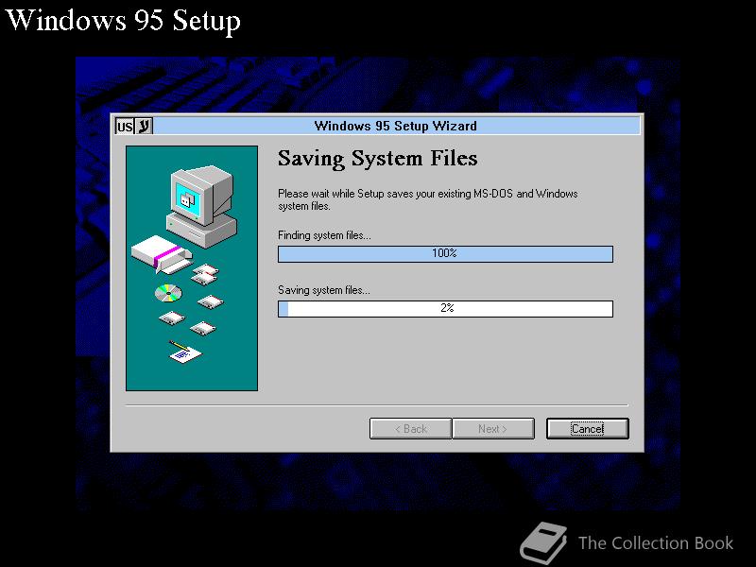Click the Windows 95 Setup Wizard title bar

[395, 126]
